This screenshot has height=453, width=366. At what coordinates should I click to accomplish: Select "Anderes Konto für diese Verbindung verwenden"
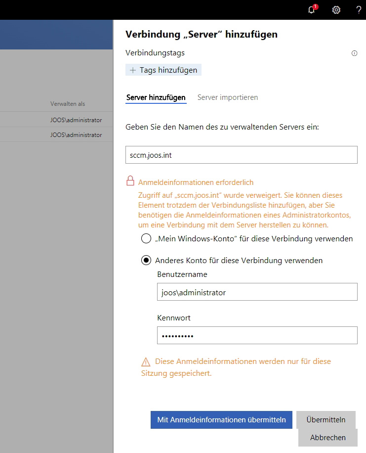point(146,260)
